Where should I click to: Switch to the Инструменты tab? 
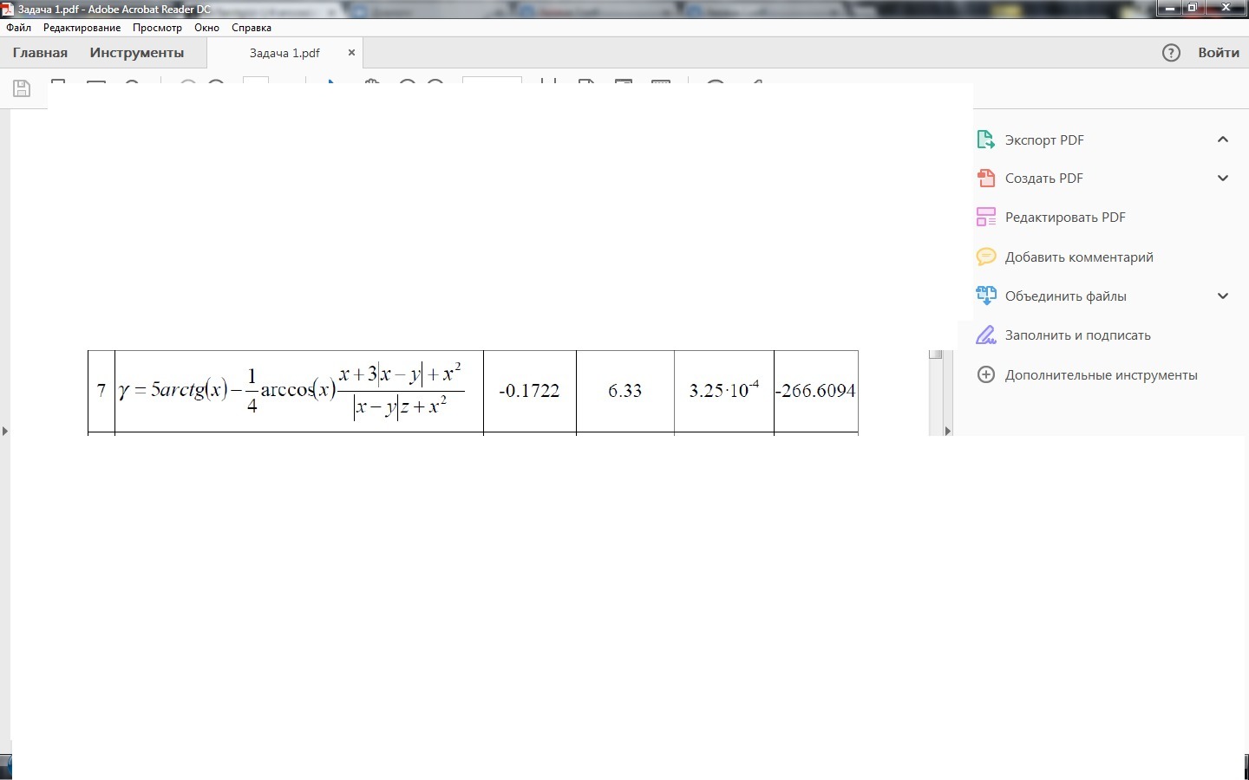(x=137, y=53)
